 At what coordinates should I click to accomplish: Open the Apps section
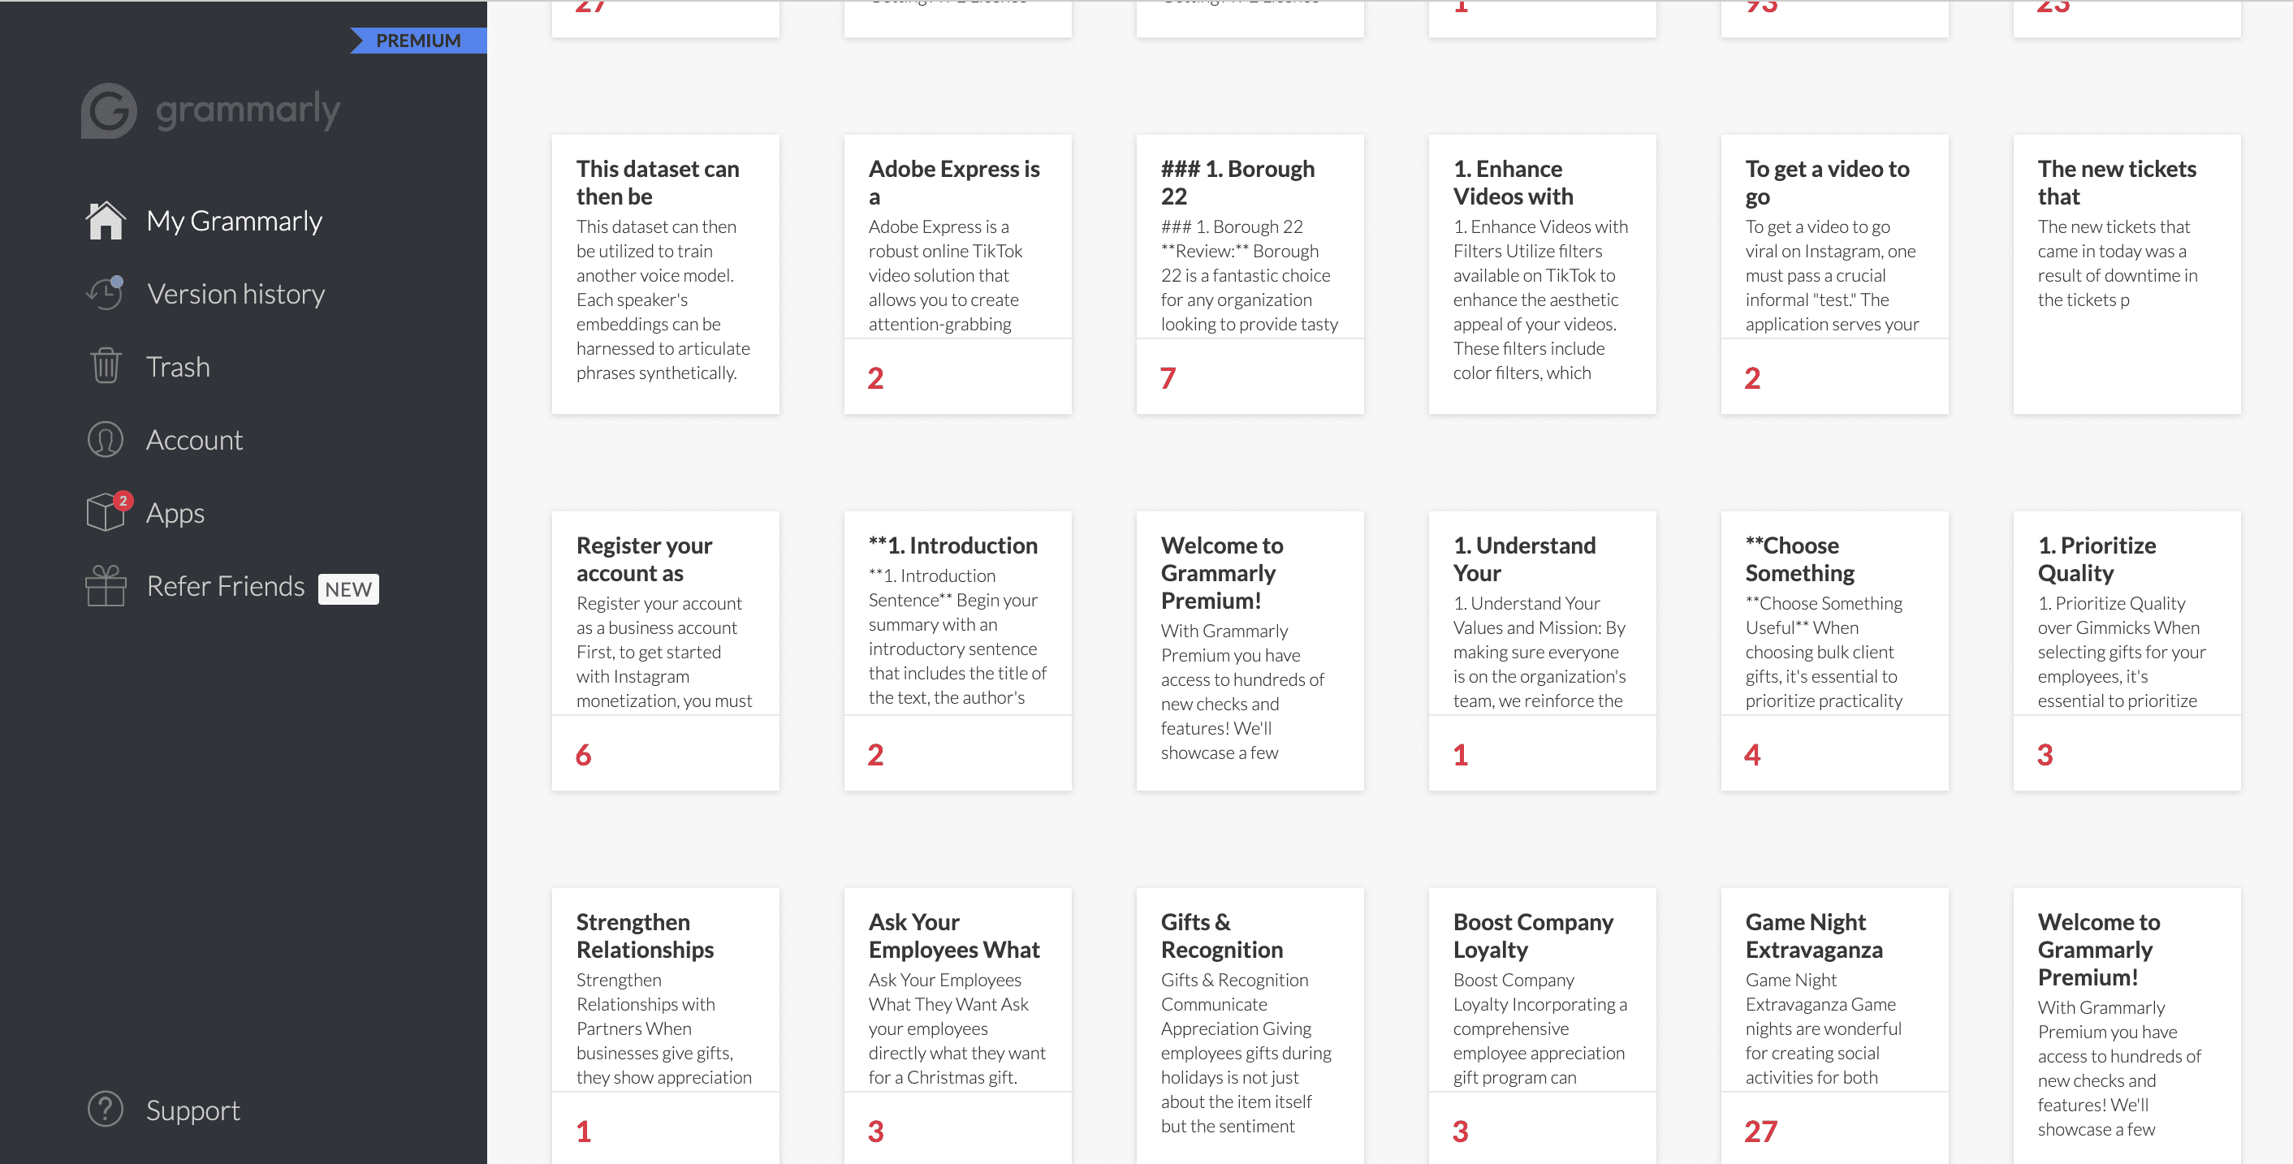[x=175, y=512]
